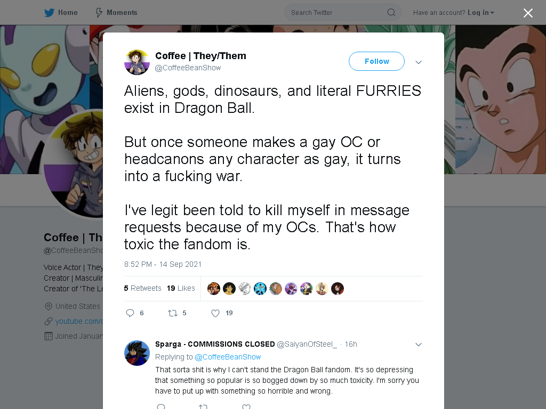Image resolution: width=546 pixels, height=409 pixels.
Task: Open Moments with the lightning icon
Action: coord(99,13)
